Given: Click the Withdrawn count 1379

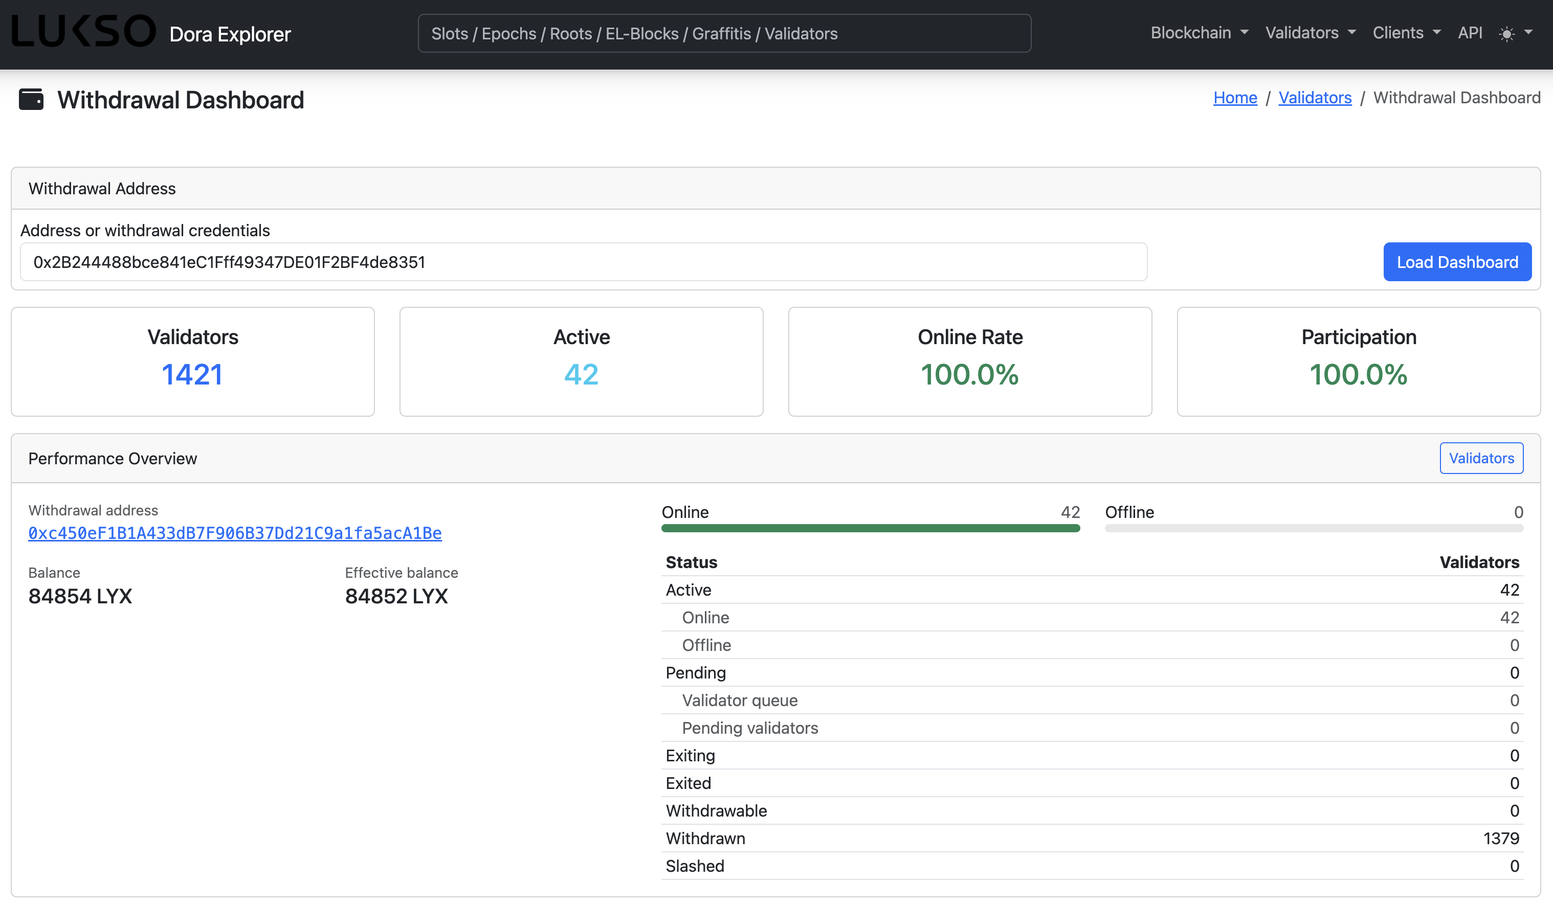Looking at the screenshot, I should click(x=1501, y=839).
